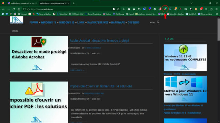The height and width of the screenshot is (123, 220).
Task: Open the wikiHow tutoriels bookmark
Action: pos(145,14)
